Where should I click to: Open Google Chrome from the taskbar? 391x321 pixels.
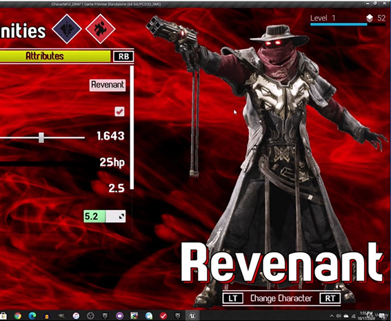click(18, 315)
